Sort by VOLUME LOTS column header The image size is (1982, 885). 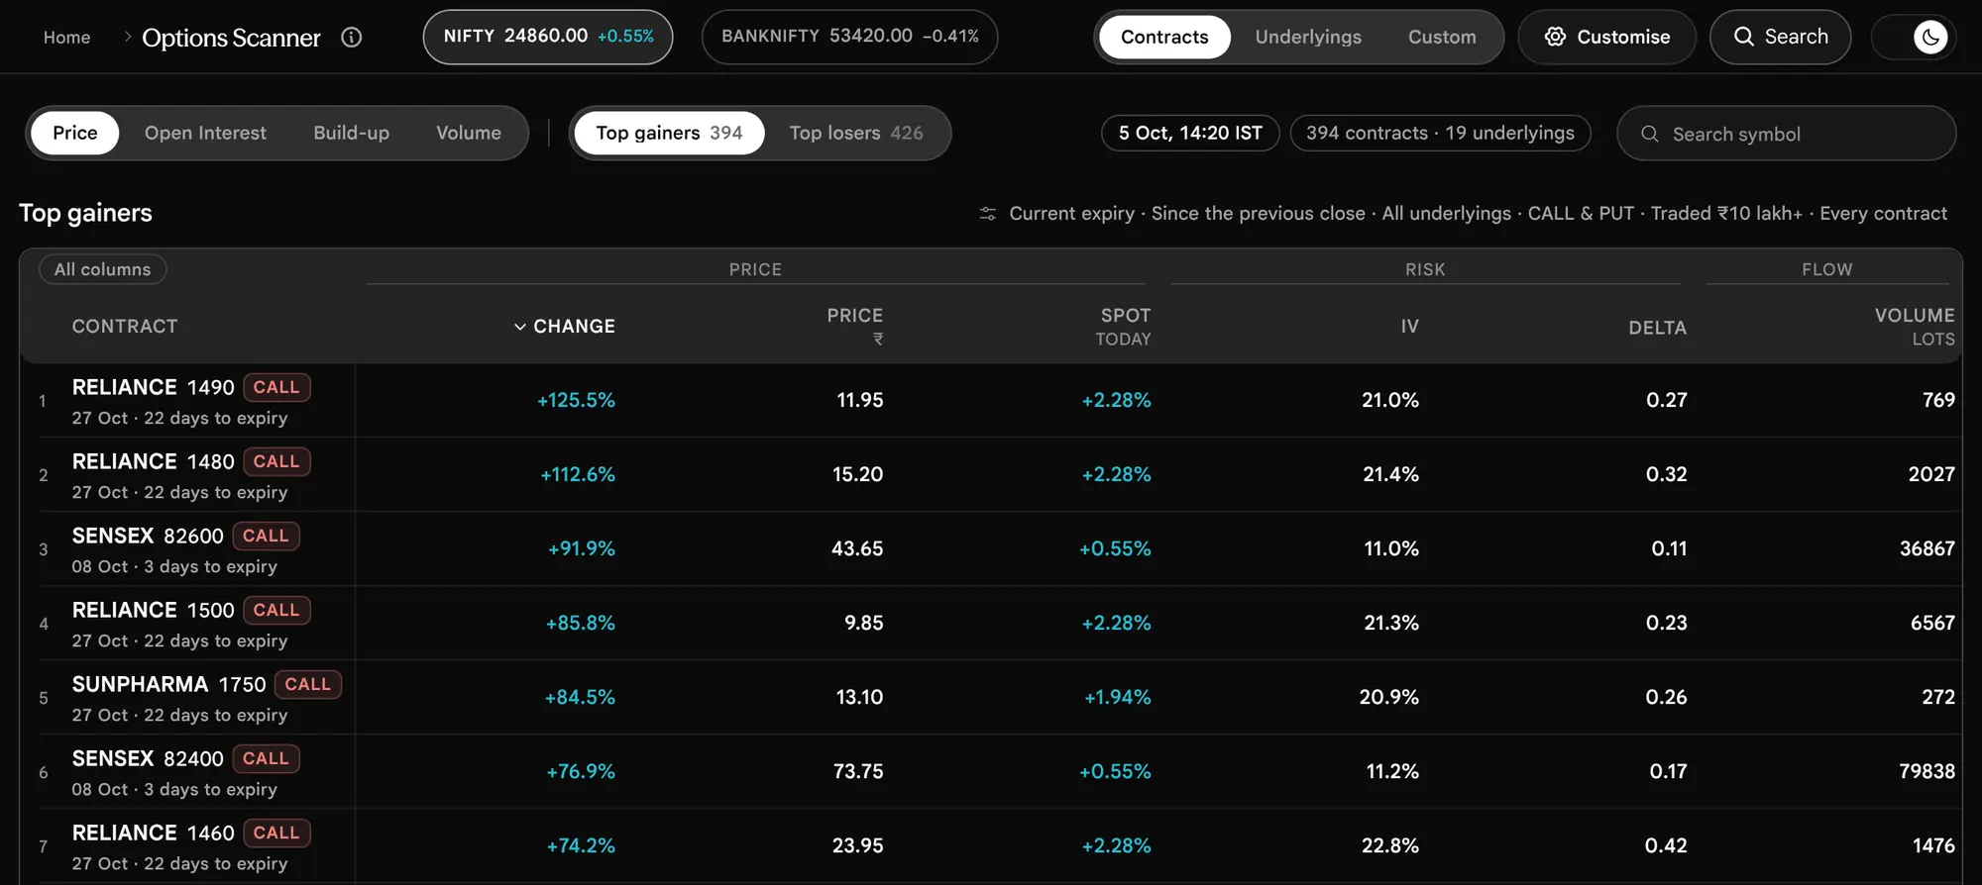1915,326
